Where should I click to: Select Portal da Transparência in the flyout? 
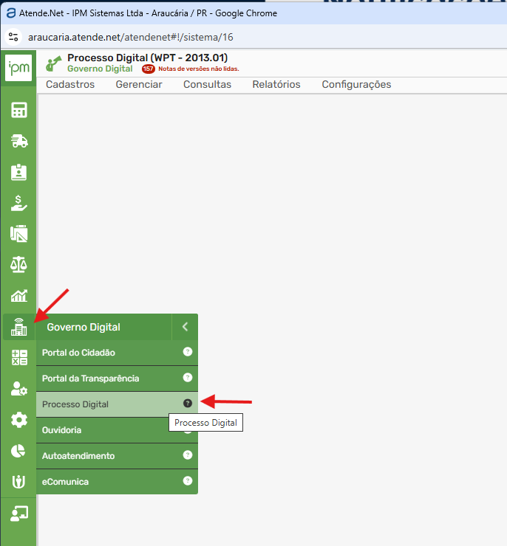[117, 379]
